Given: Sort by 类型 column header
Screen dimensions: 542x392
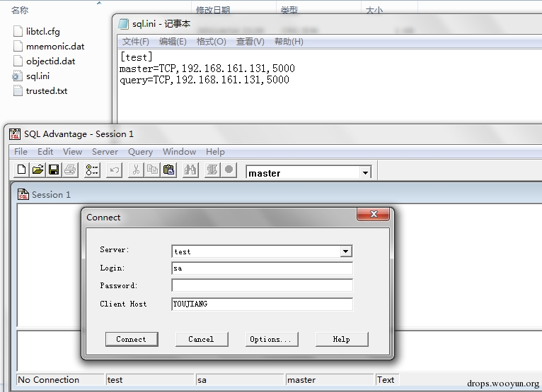Looking at the screenshot, I should pos(289,10).
